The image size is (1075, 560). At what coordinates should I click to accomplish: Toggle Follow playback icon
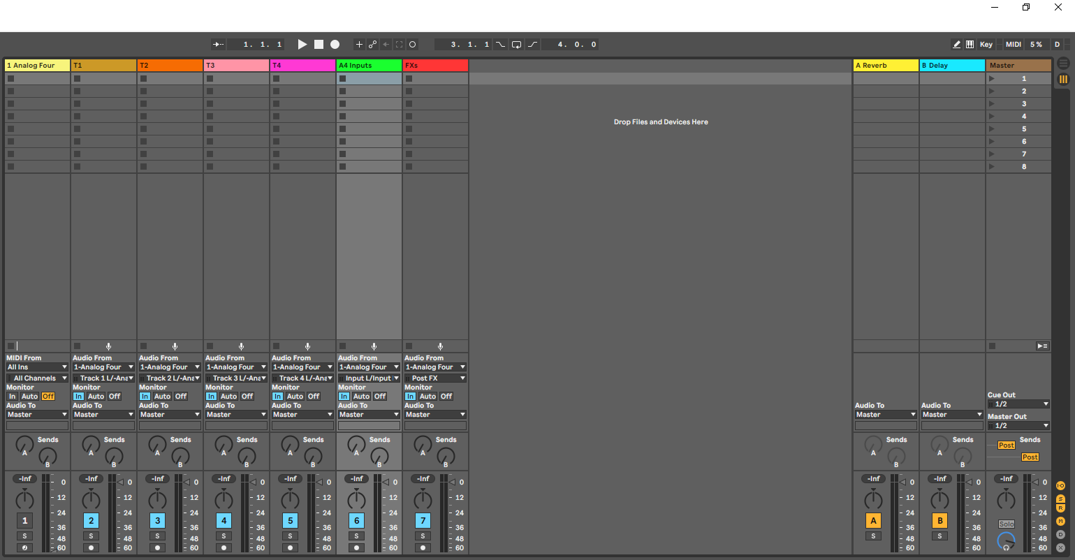click(219, 44)
